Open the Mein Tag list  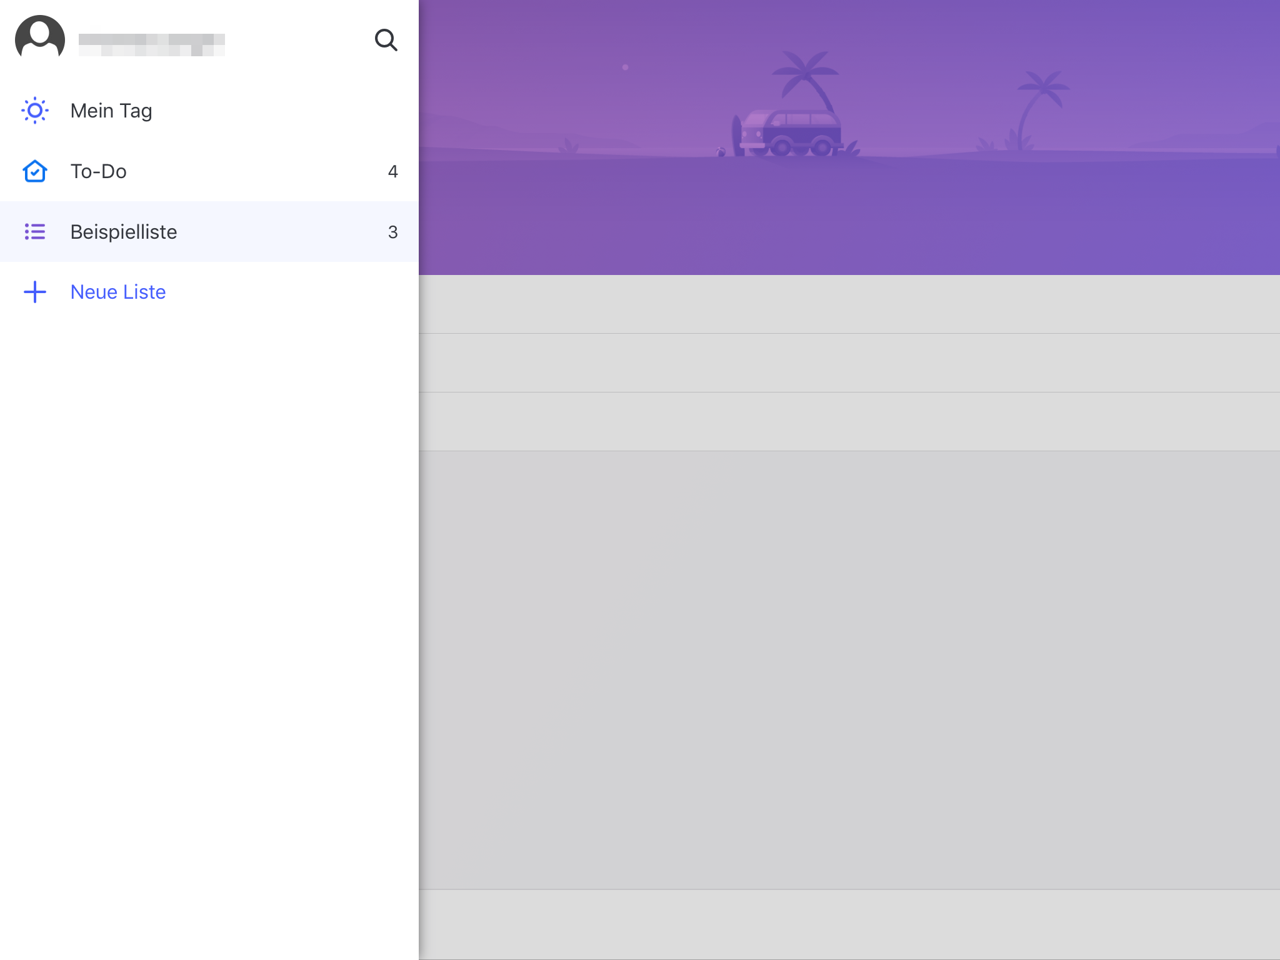[x=111, y=111]
